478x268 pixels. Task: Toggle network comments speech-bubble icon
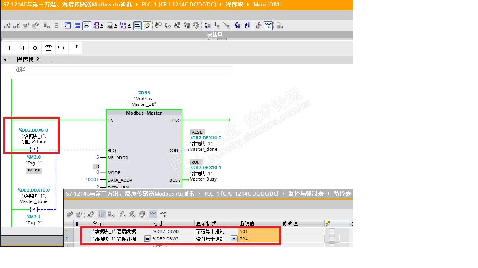86,26
